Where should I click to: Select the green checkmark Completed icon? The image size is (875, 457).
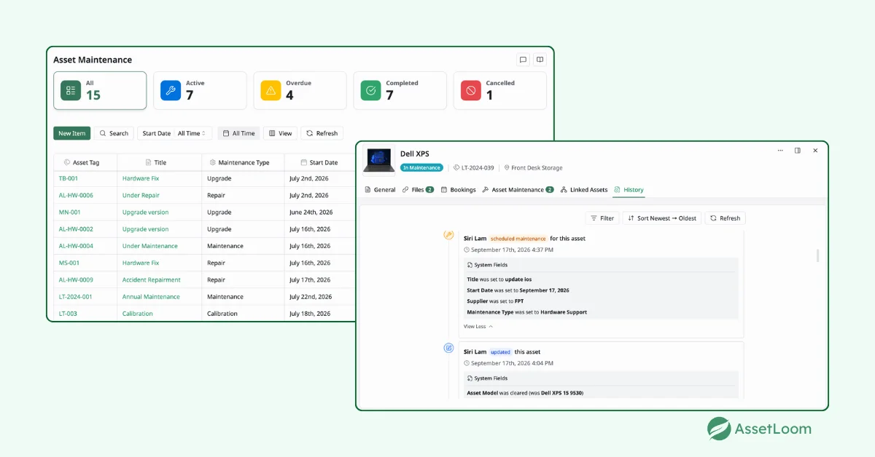click(371, 90)
